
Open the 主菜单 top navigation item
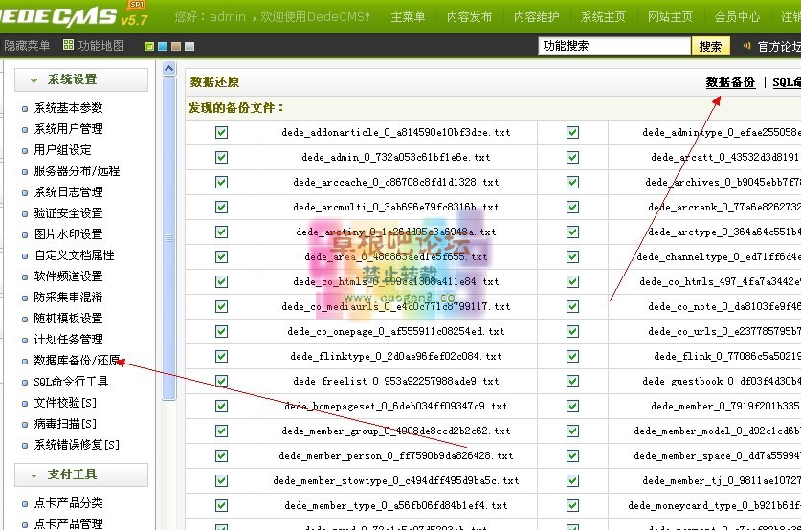[409, 17]
